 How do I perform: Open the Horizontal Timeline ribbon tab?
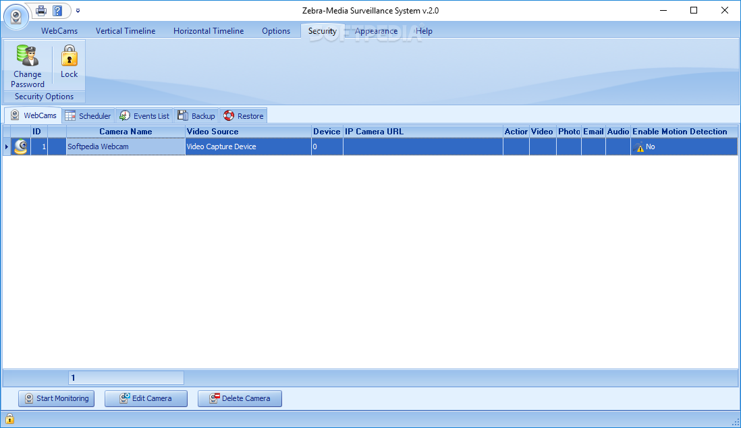(x=209, y=31)
